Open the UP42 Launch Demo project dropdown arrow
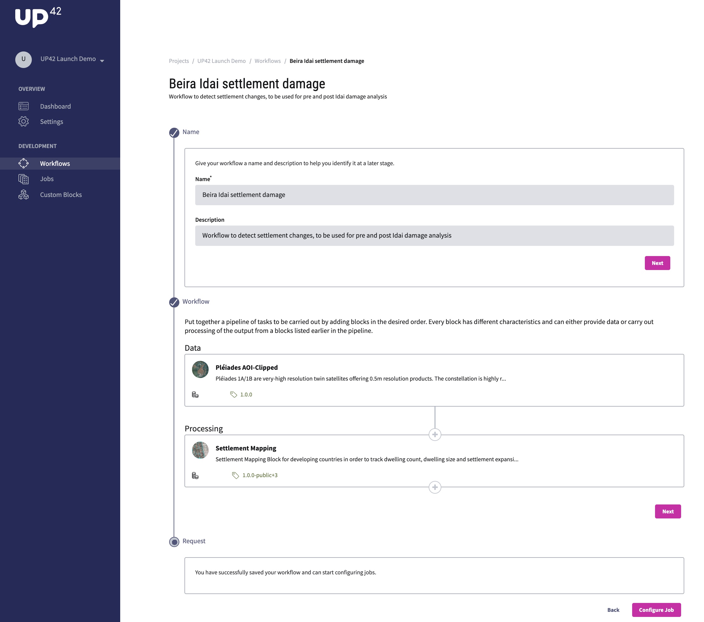 (x=102, y=61)
